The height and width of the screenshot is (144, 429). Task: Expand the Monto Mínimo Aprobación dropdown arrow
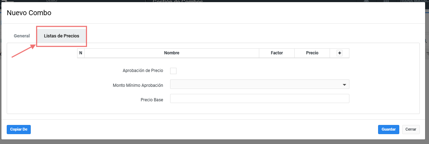pos(344,85)
